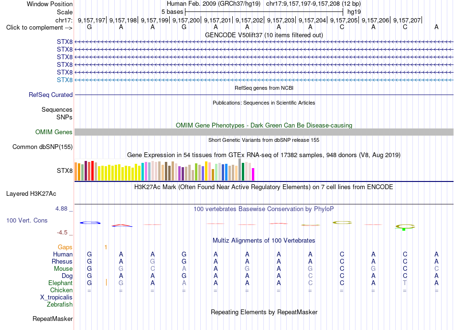
Task: Select the 'Scale' label on the left
Action: point(65,12)
